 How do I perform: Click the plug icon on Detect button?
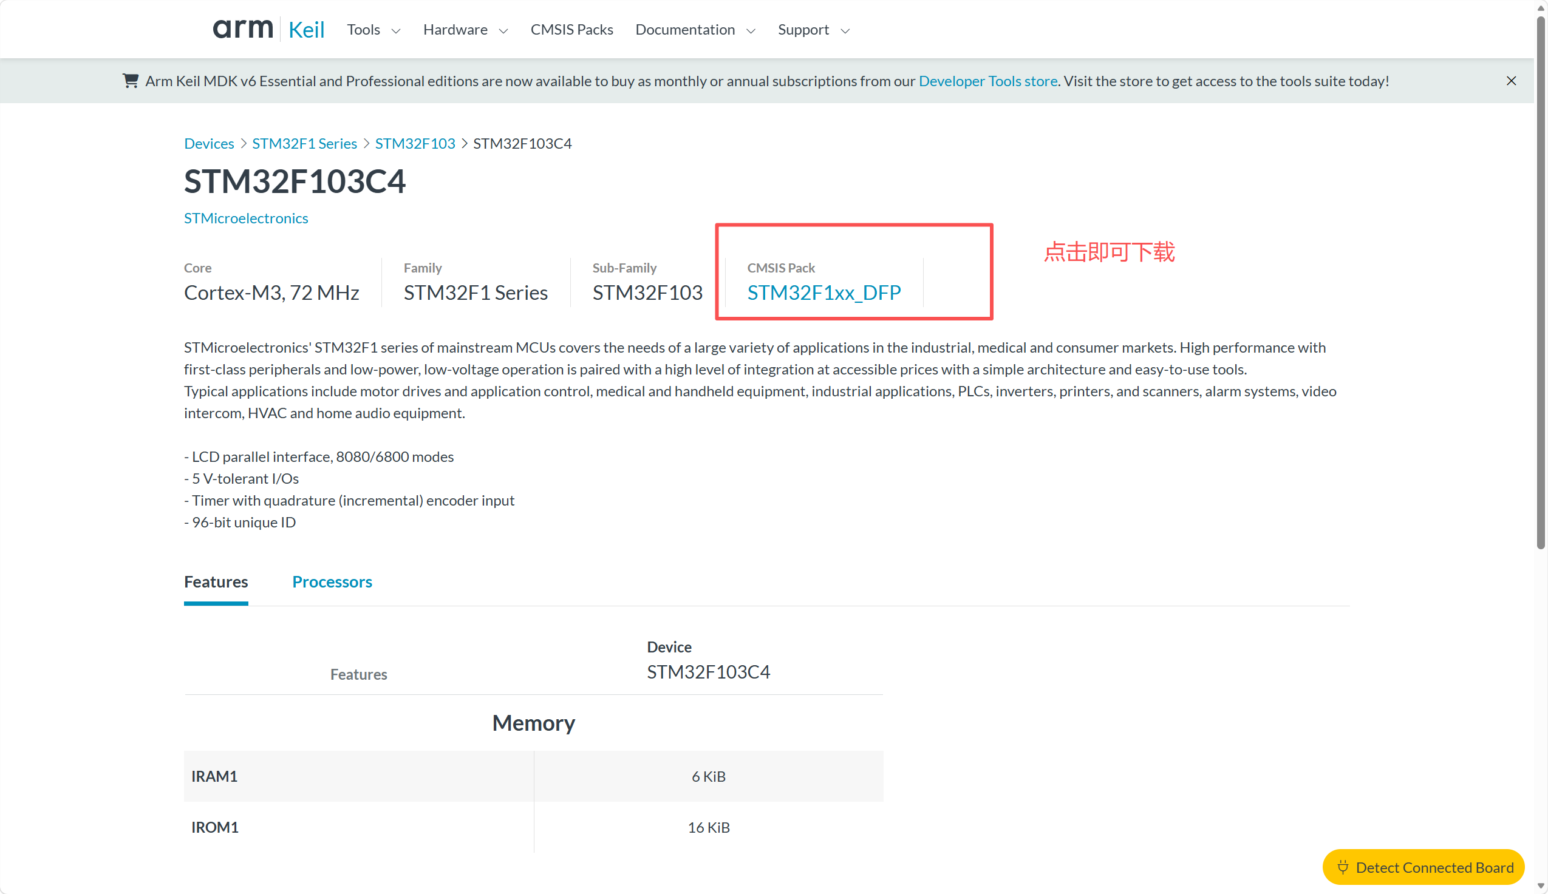pyautogui.click(x=1343, y=867)
